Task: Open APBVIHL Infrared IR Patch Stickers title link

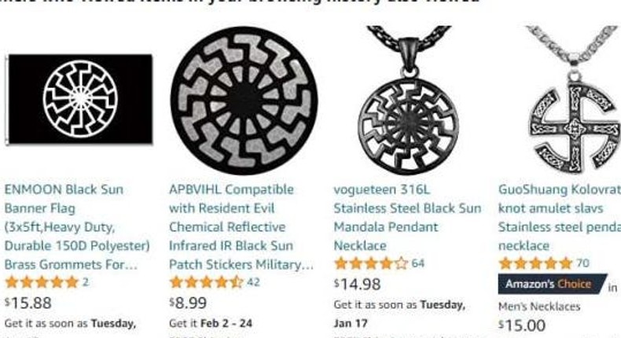Action: click(x=241, y=227)
